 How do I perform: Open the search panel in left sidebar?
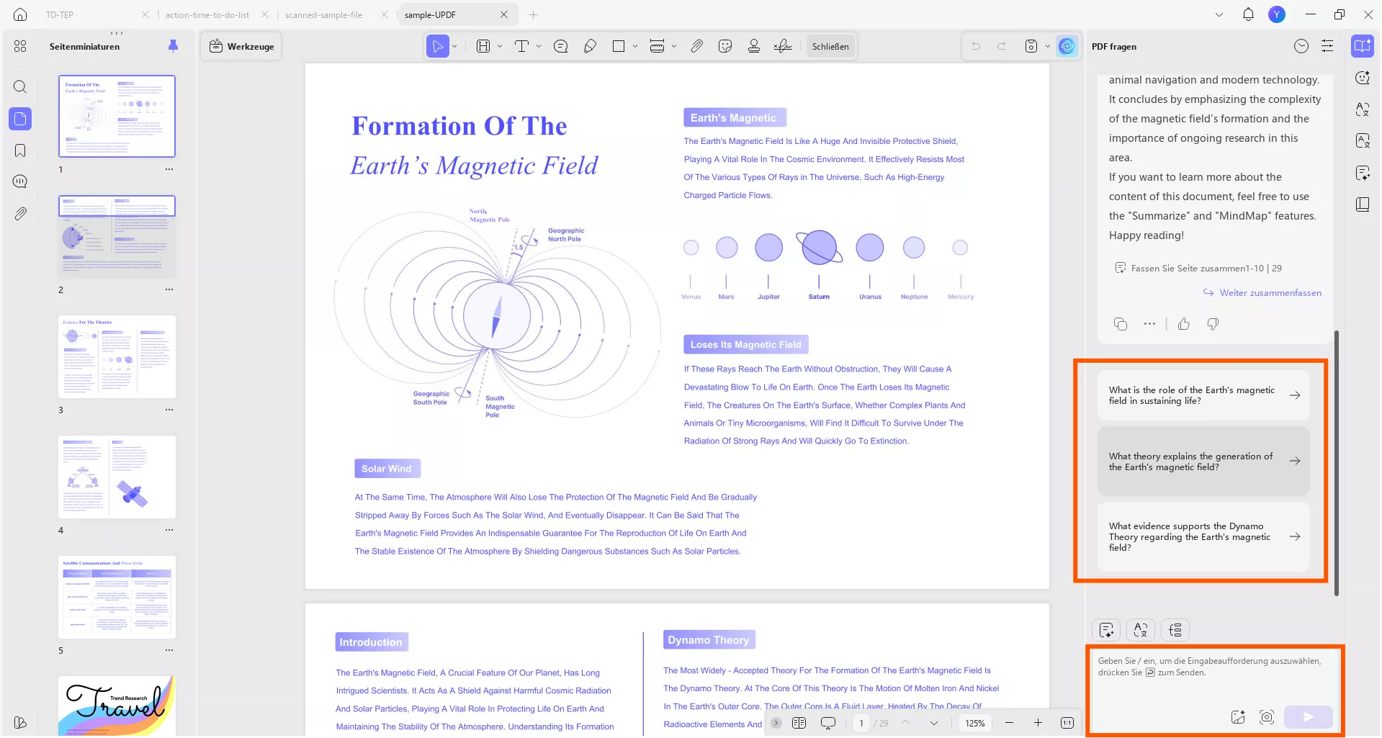tap(20, 87)
